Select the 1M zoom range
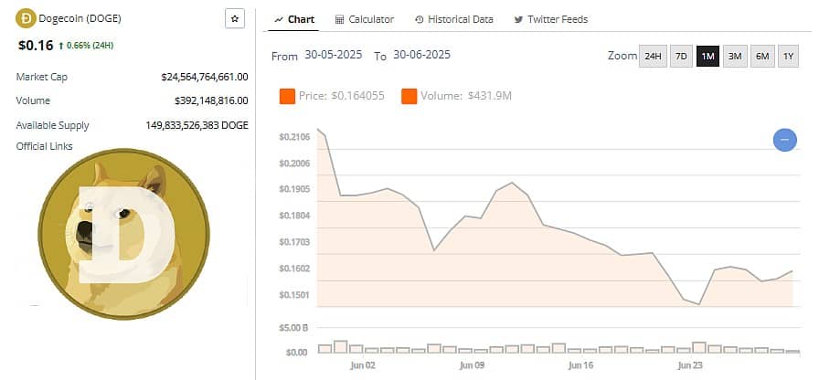The image size is (819, 380). (707, 56)
